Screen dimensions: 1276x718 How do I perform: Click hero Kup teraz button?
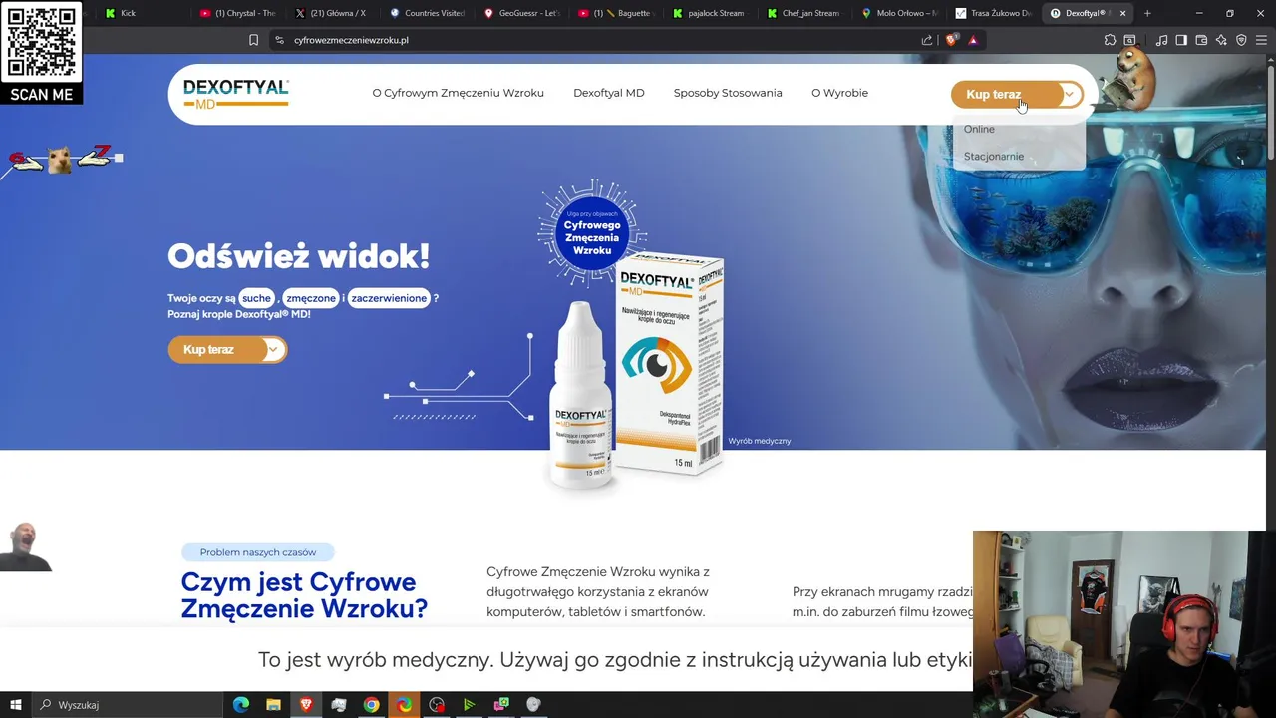pyautogui.click(x=215, y=350)
